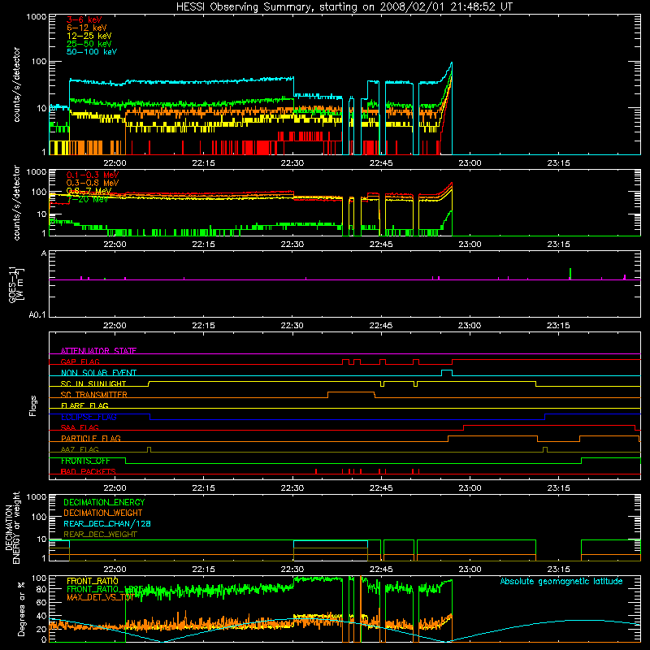The height and width of the screenshot is (650, 650).
Task: Select the 0.1-0.3 MeV legend label
Action: pyautogui.click(x=93, y=175)
